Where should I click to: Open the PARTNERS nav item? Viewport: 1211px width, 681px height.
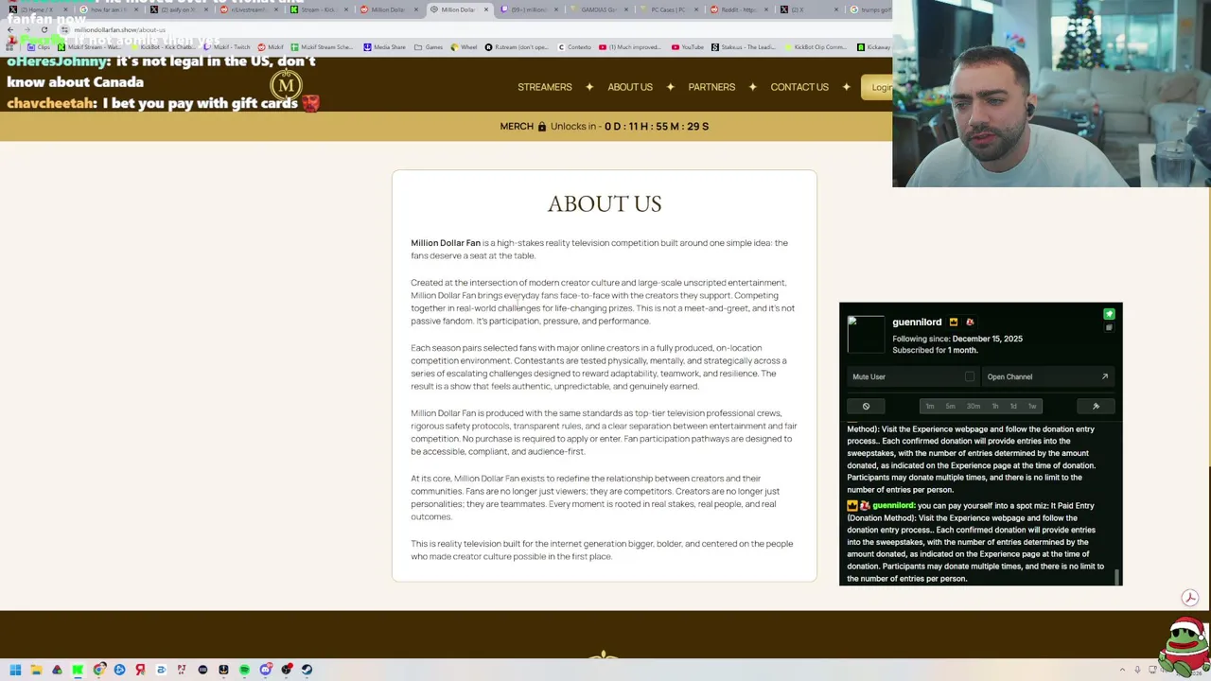(x=711, y=87)
